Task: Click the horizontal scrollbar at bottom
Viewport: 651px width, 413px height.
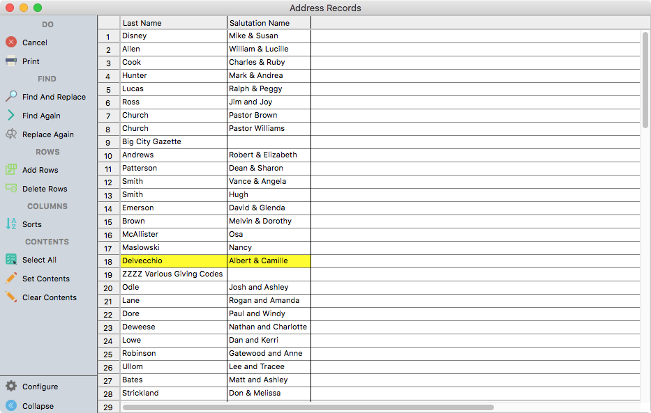Action: (308, 407)
